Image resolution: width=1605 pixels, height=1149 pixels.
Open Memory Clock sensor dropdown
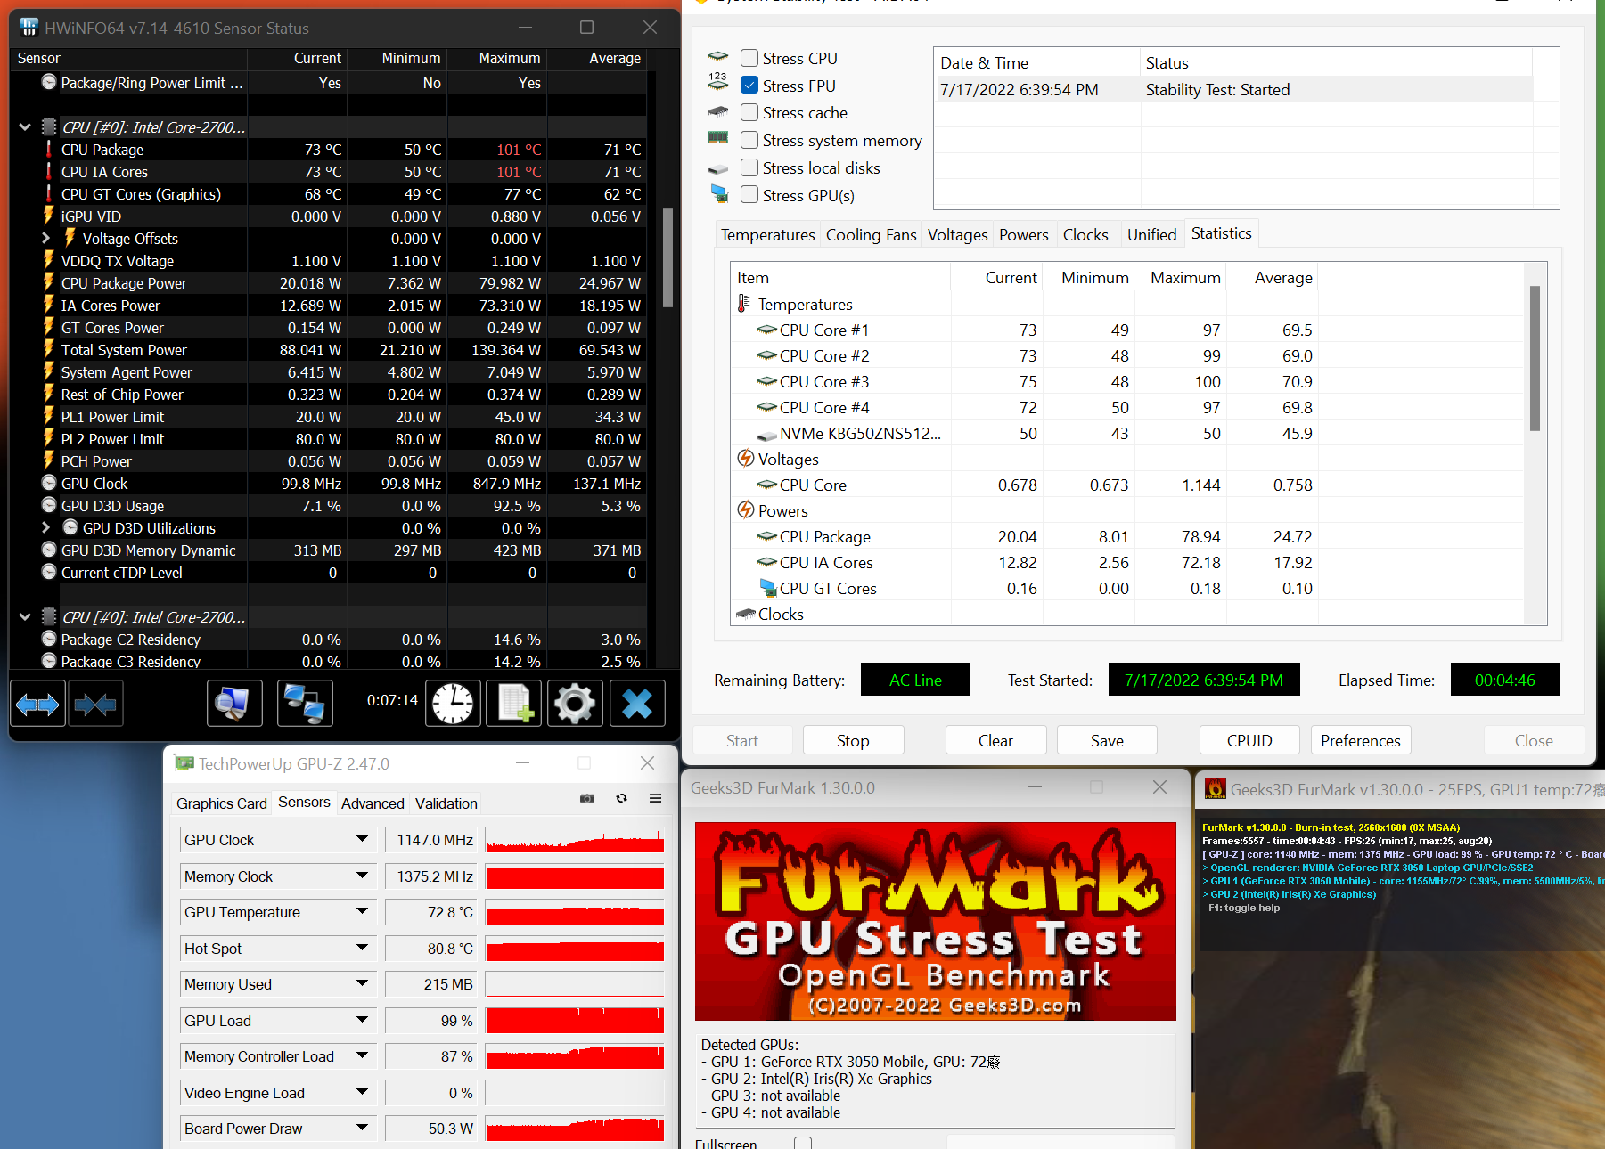click(x=362, y=876)
